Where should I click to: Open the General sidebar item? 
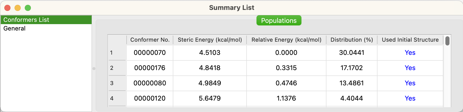pos(15,28)
